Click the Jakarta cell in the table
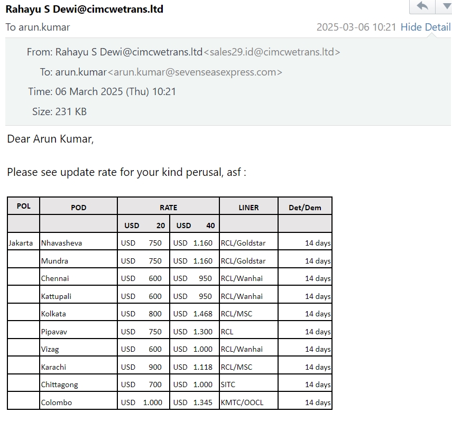452x422 pixels. point(21,243)
